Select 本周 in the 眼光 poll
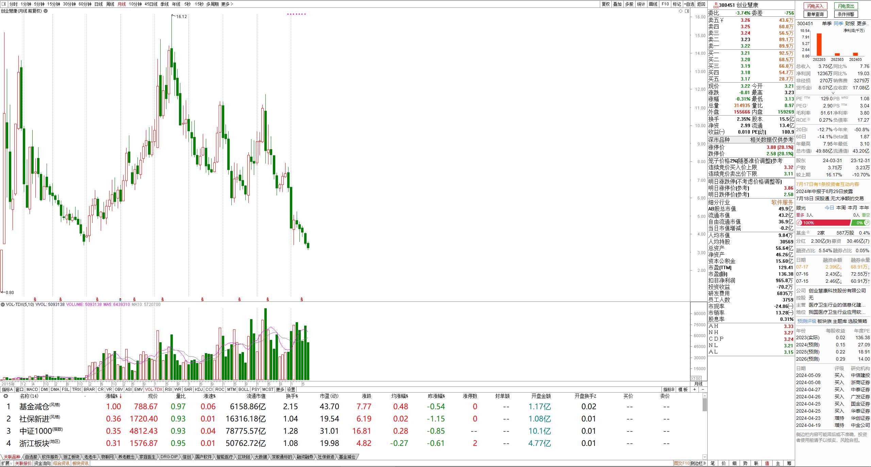This screenshot has width=871, height=467. pyautogui.click(x=841, y=208)
